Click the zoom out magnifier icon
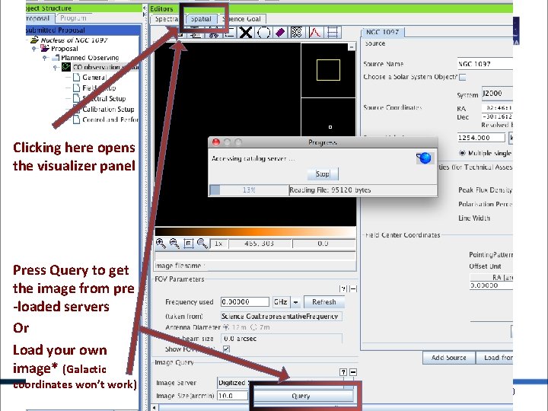548x411 pixels. coord(174,244)
